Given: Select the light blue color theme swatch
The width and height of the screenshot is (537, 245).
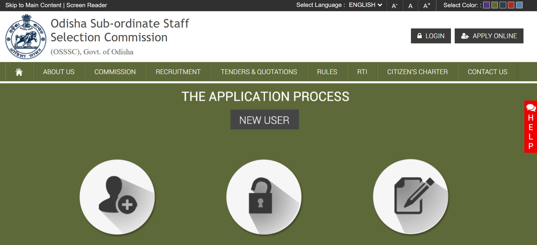Looking at the screenshot, I should coord(519,5).
